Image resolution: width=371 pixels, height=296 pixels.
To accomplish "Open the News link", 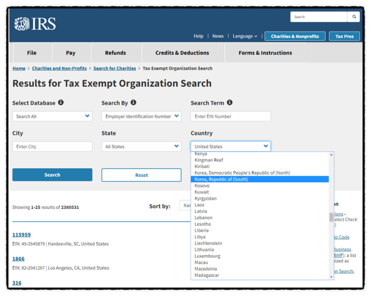I will pyautogui.click(x=218, y=36).
